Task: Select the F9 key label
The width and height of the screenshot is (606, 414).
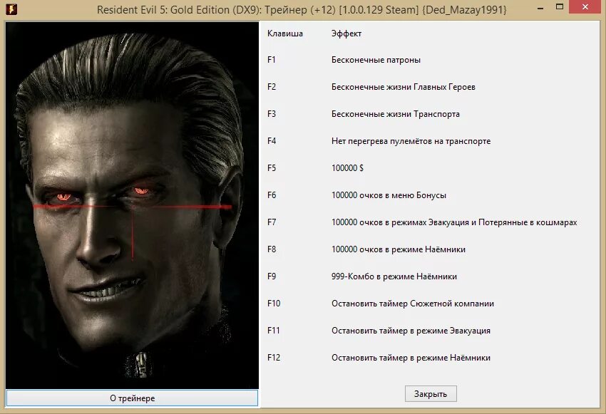Action: pos(272,276)
